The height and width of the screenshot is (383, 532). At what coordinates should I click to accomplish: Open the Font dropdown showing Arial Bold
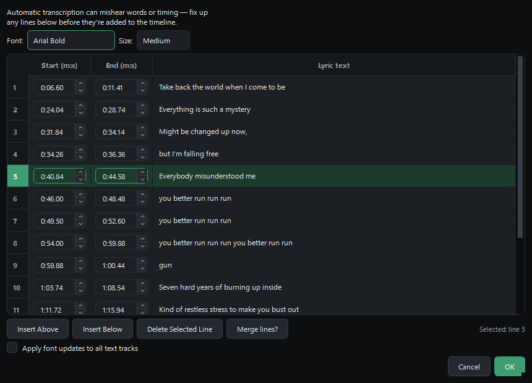click(71, 40)
